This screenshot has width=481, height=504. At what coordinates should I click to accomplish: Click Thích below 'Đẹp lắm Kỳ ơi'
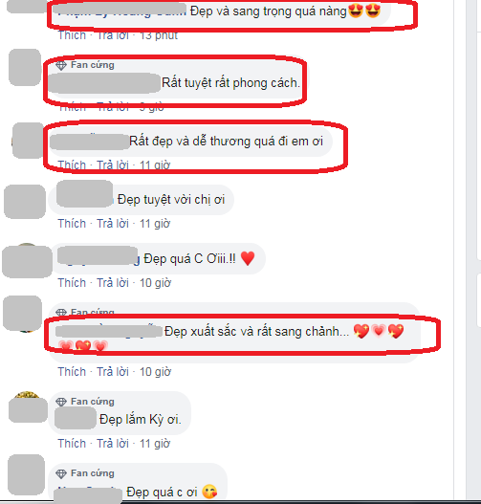(x=72, y=444)
